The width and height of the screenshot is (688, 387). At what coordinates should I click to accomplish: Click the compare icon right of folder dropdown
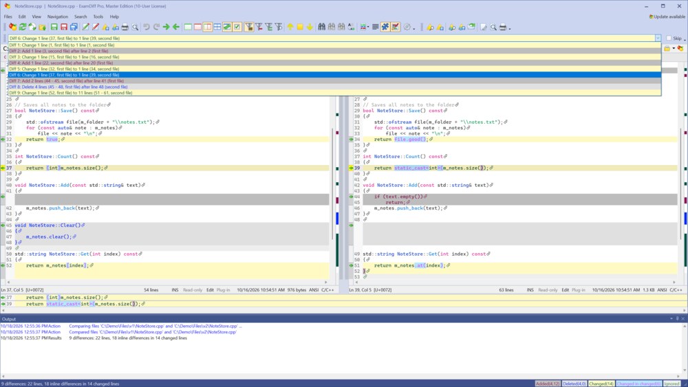[x=680, y=48]
